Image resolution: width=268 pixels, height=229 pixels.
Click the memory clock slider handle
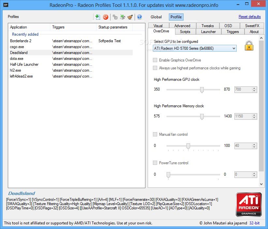click(x=202, y=117)
